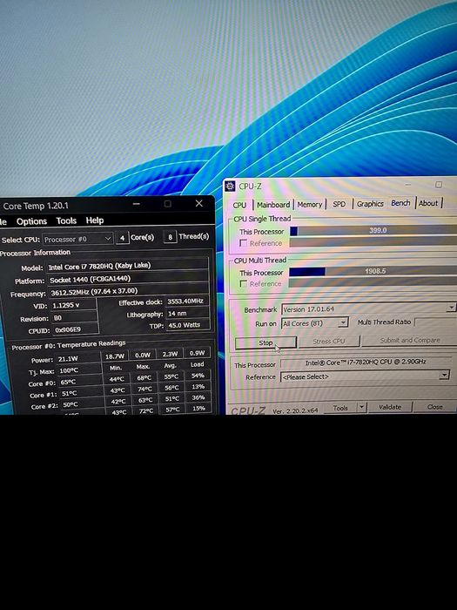Viewport: 457px width, 610px height.
Task: Minimize the Core Temp window
Action: click(136, 204)
